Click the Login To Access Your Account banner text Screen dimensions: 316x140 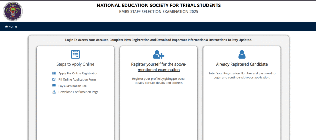[159, 40]
